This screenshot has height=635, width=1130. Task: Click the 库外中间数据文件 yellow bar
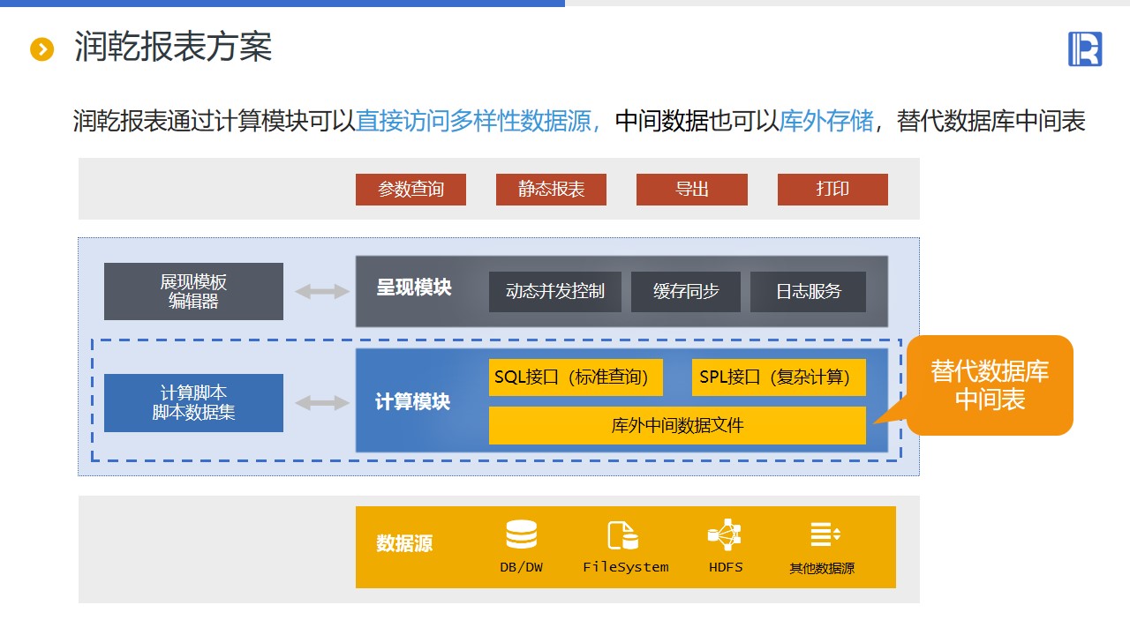coord(677,426)
